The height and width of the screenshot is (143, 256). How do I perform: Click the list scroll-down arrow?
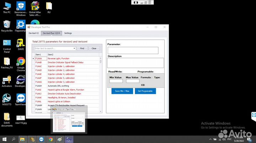[x=100, y=111]
